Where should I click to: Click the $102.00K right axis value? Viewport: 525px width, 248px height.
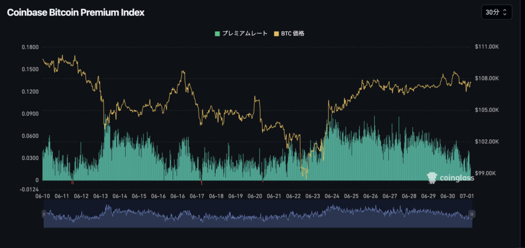point(487,142)
